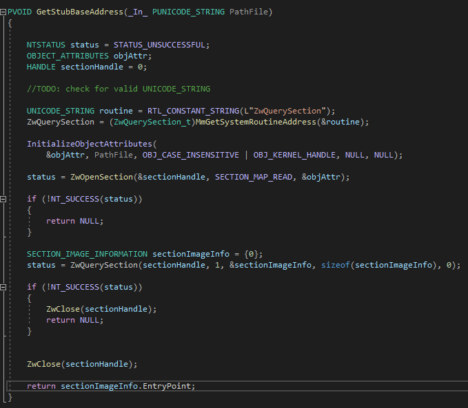Click OBJ_KERNEL_HANDLE flag

294,155
